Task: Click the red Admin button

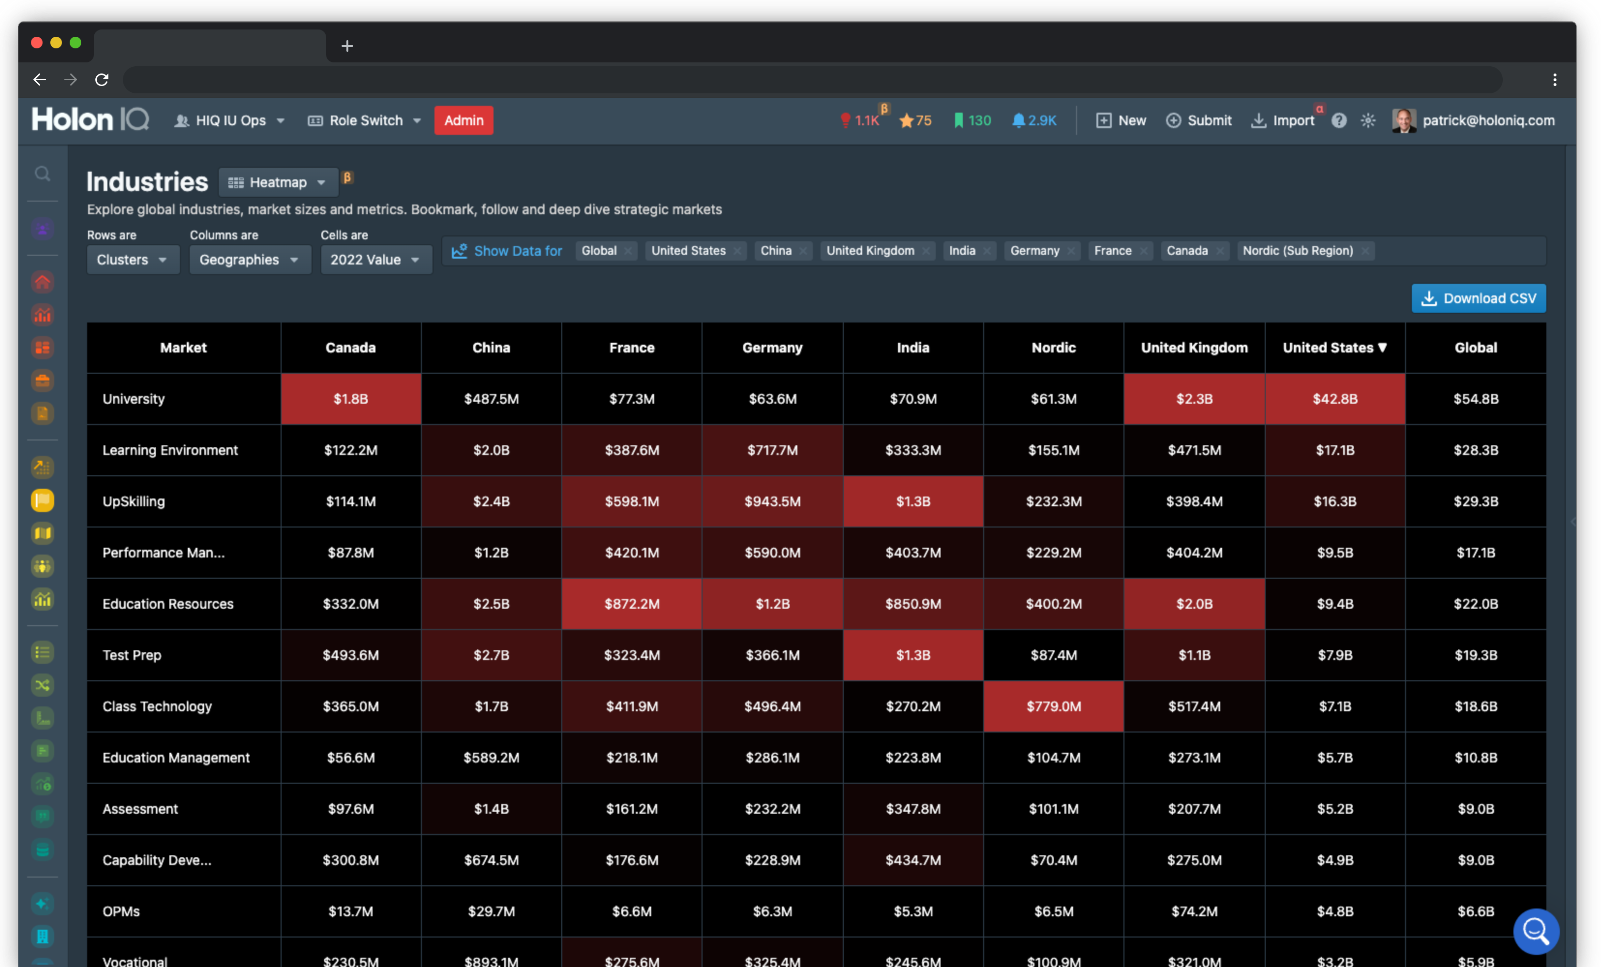Action: (464, 121)
